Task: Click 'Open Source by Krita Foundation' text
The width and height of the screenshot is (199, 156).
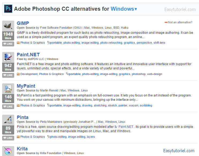Action: (39, 153)
